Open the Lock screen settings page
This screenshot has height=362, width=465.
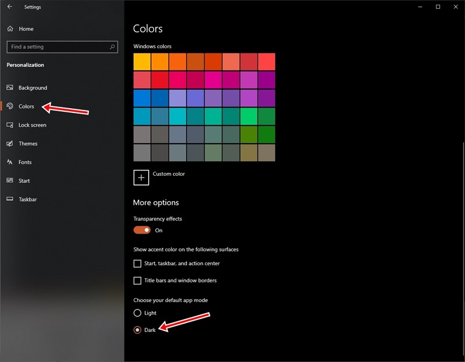tap(33, 125)
